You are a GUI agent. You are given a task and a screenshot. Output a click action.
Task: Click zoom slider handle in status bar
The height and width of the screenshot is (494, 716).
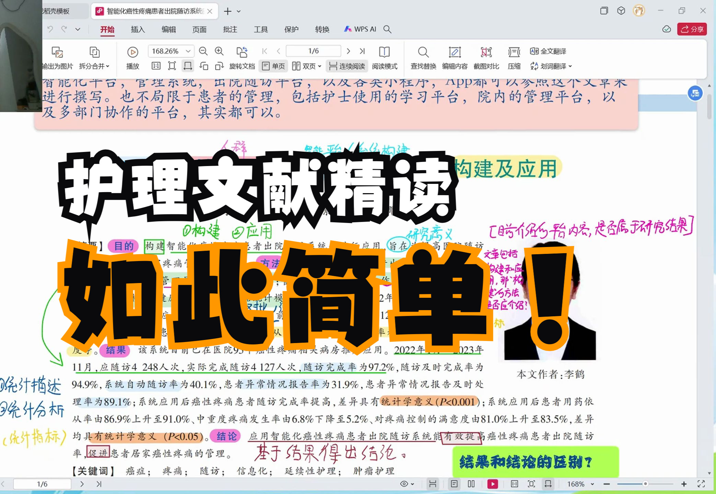pos(645,484)
